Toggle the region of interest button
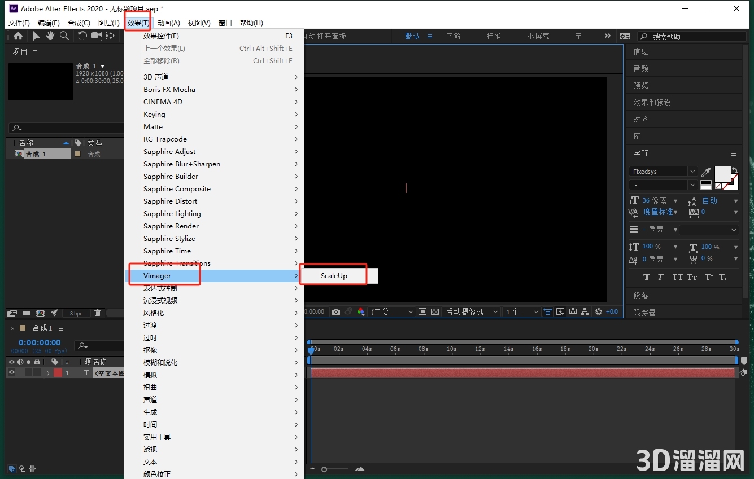Screen dimensions: 754x479 423,311
